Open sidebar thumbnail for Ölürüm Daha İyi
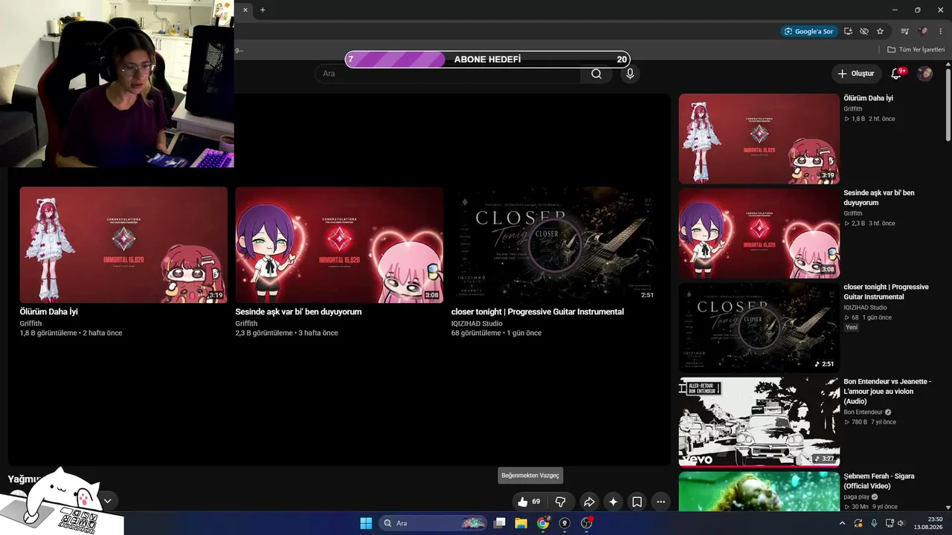Screen dimensions: 952x535 point(759,139)
